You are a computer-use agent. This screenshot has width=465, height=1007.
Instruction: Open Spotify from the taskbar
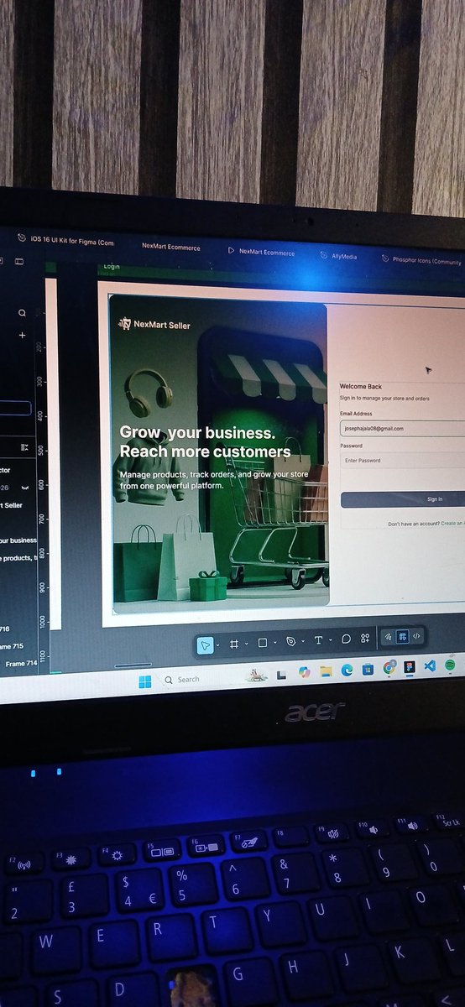point(450,665)
